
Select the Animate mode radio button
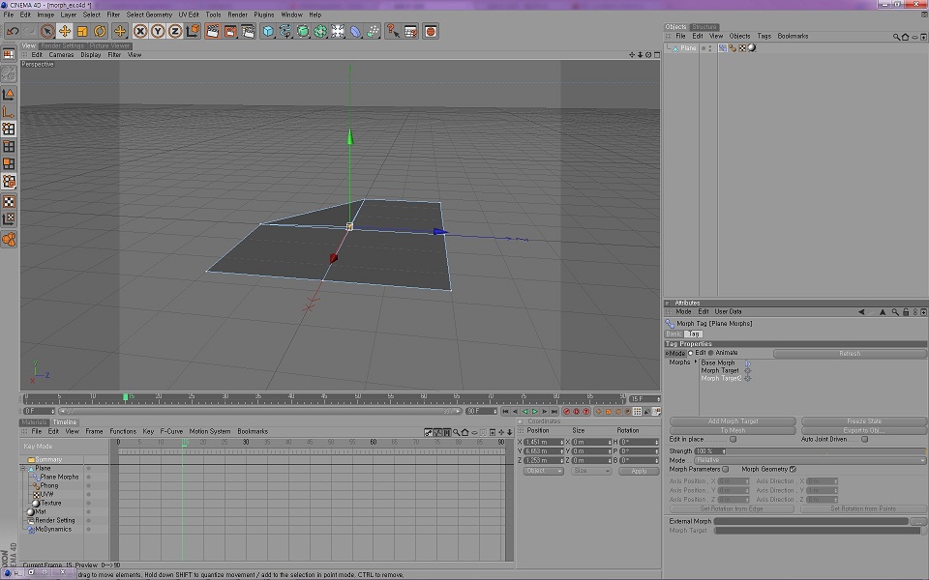pos(711,353)
